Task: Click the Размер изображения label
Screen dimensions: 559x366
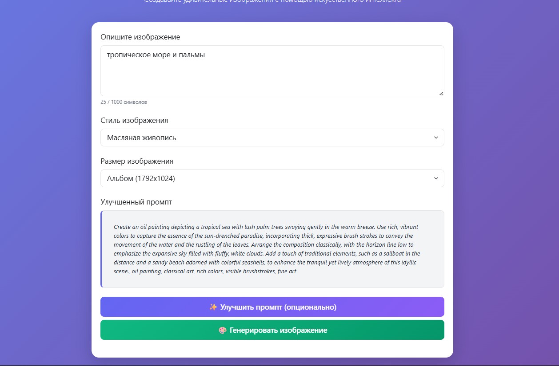Action: coord(137,161)
